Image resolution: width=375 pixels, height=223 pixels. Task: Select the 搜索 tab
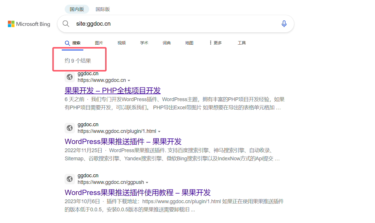click(73, 43)
